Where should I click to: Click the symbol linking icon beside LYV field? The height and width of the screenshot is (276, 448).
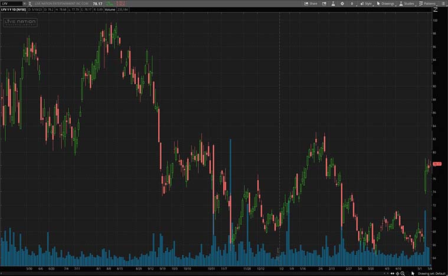pyautogui.click(x=30, y=4)
